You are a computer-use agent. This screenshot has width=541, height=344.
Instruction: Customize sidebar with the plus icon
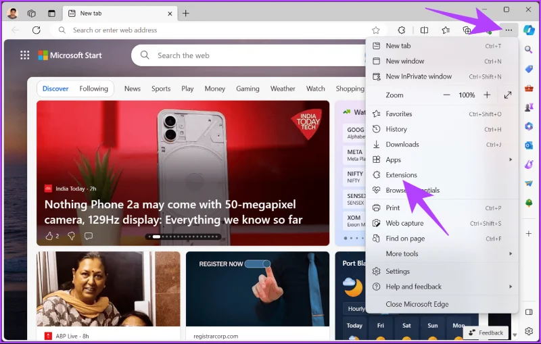tap(529, 234)
